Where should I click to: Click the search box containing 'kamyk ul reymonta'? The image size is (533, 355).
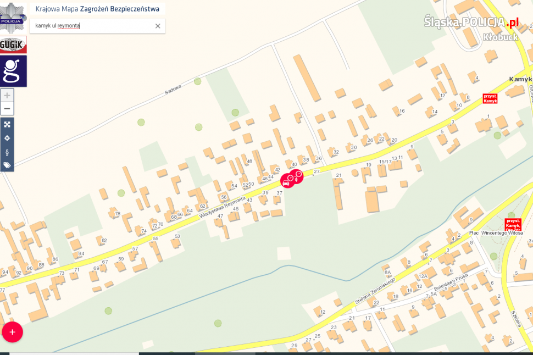[98, 26]
